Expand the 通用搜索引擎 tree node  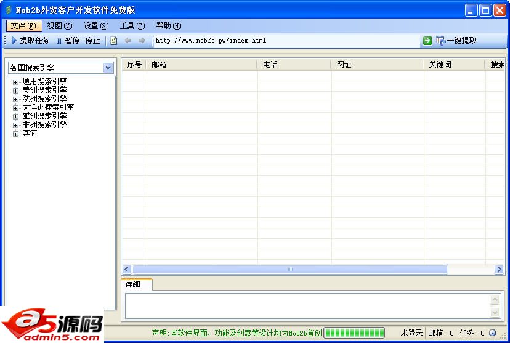15,82
